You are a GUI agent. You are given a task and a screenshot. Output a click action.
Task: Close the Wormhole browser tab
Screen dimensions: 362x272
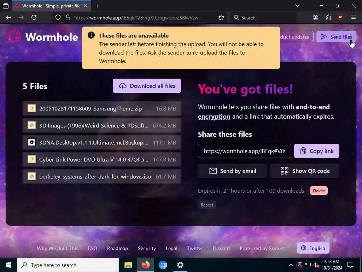86,6
